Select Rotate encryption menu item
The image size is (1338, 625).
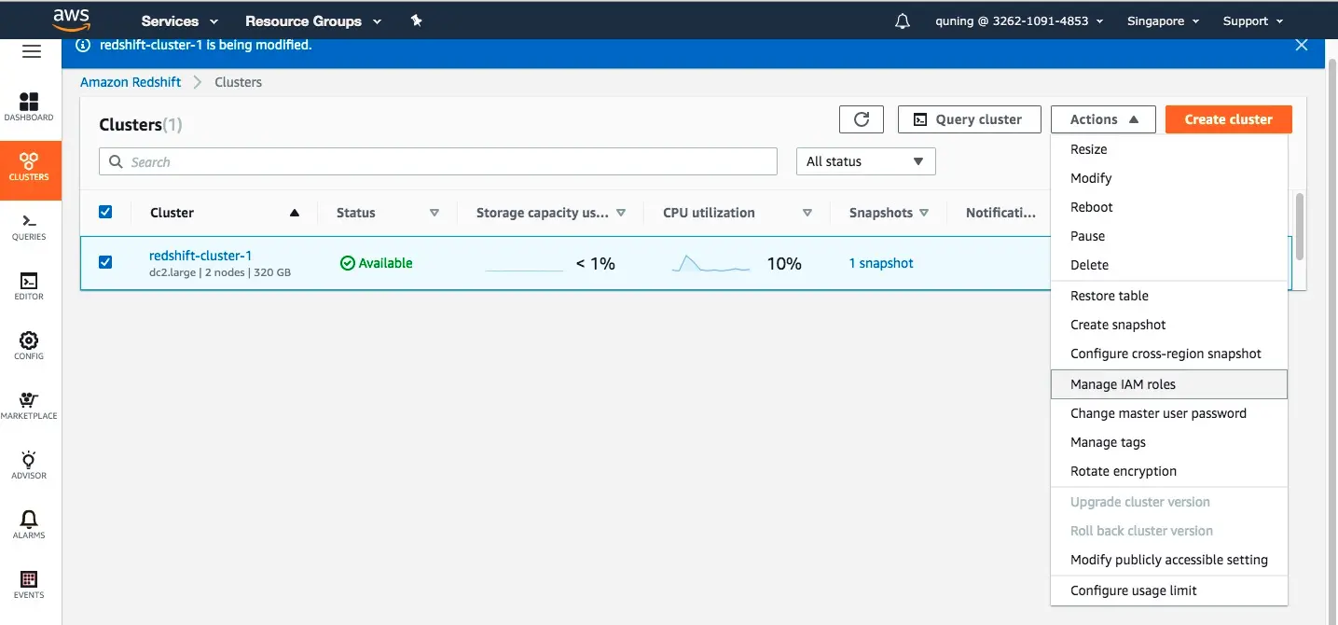(1169, 471)
